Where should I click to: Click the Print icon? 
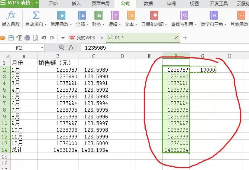(27, 38)
